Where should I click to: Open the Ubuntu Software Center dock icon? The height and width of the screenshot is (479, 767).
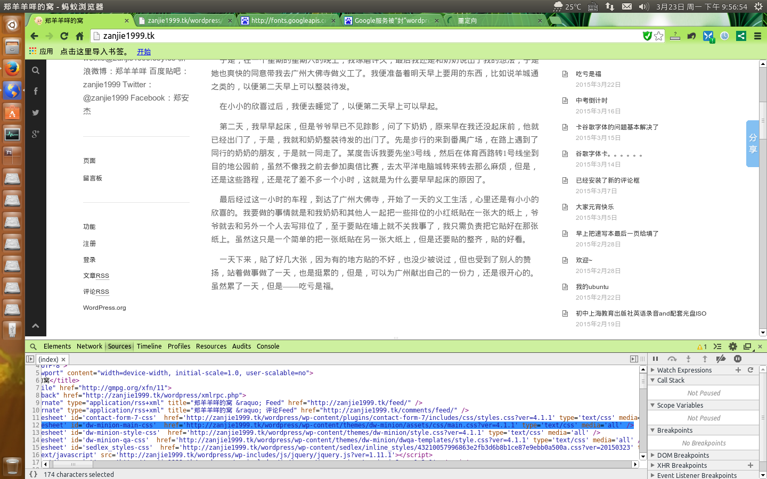point(12,112)
